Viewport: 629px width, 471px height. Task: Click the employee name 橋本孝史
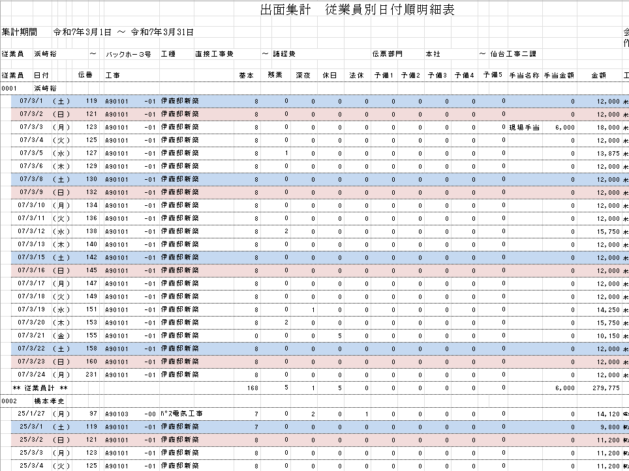(50, 401)
